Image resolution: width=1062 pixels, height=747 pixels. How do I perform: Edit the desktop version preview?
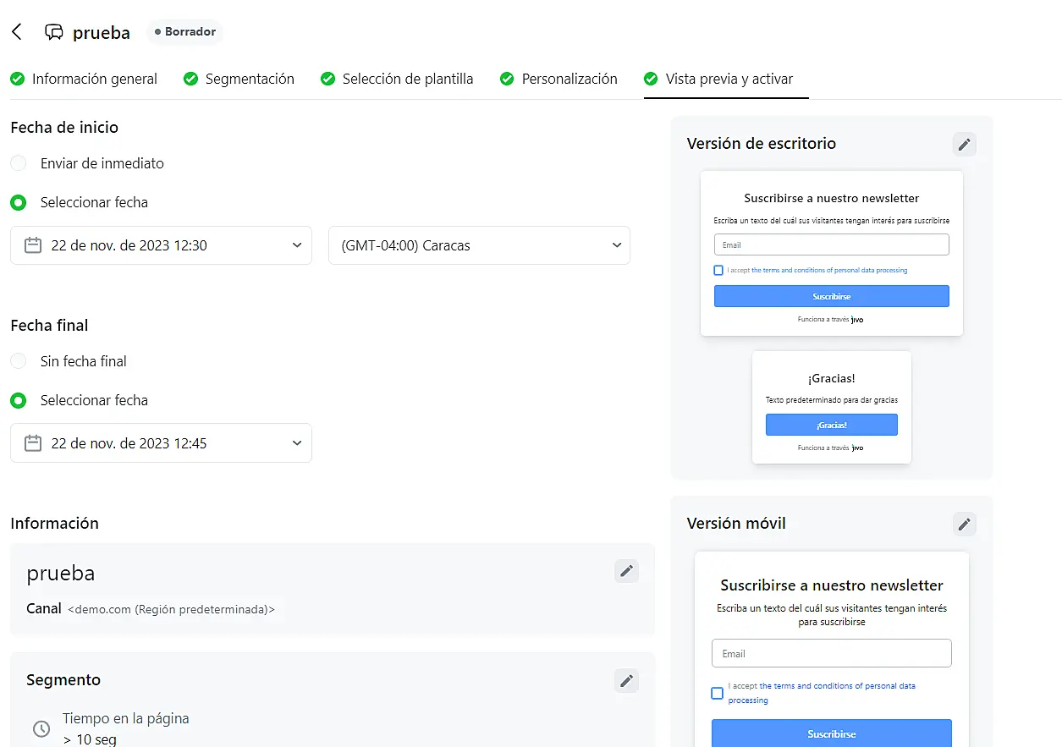click(x=964, y=145)
